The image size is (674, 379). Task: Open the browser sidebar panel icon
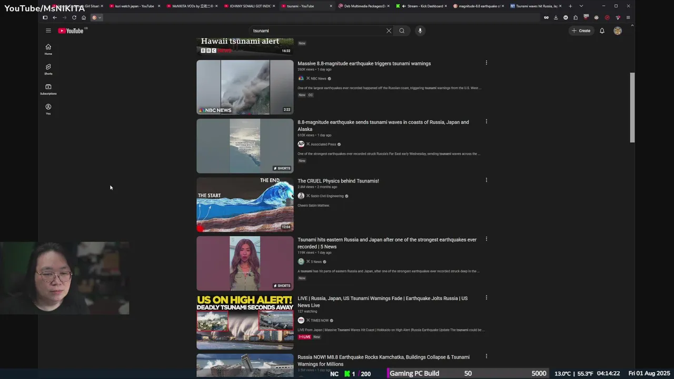pyautogui.click(x=45, y=17)
